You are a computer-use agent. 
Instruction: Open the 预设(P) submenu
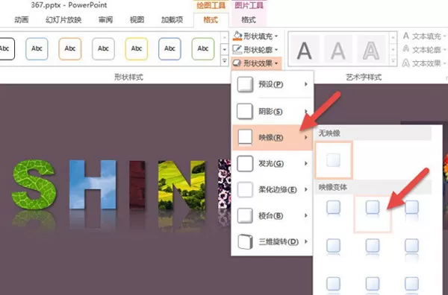[x=273, y=85]
